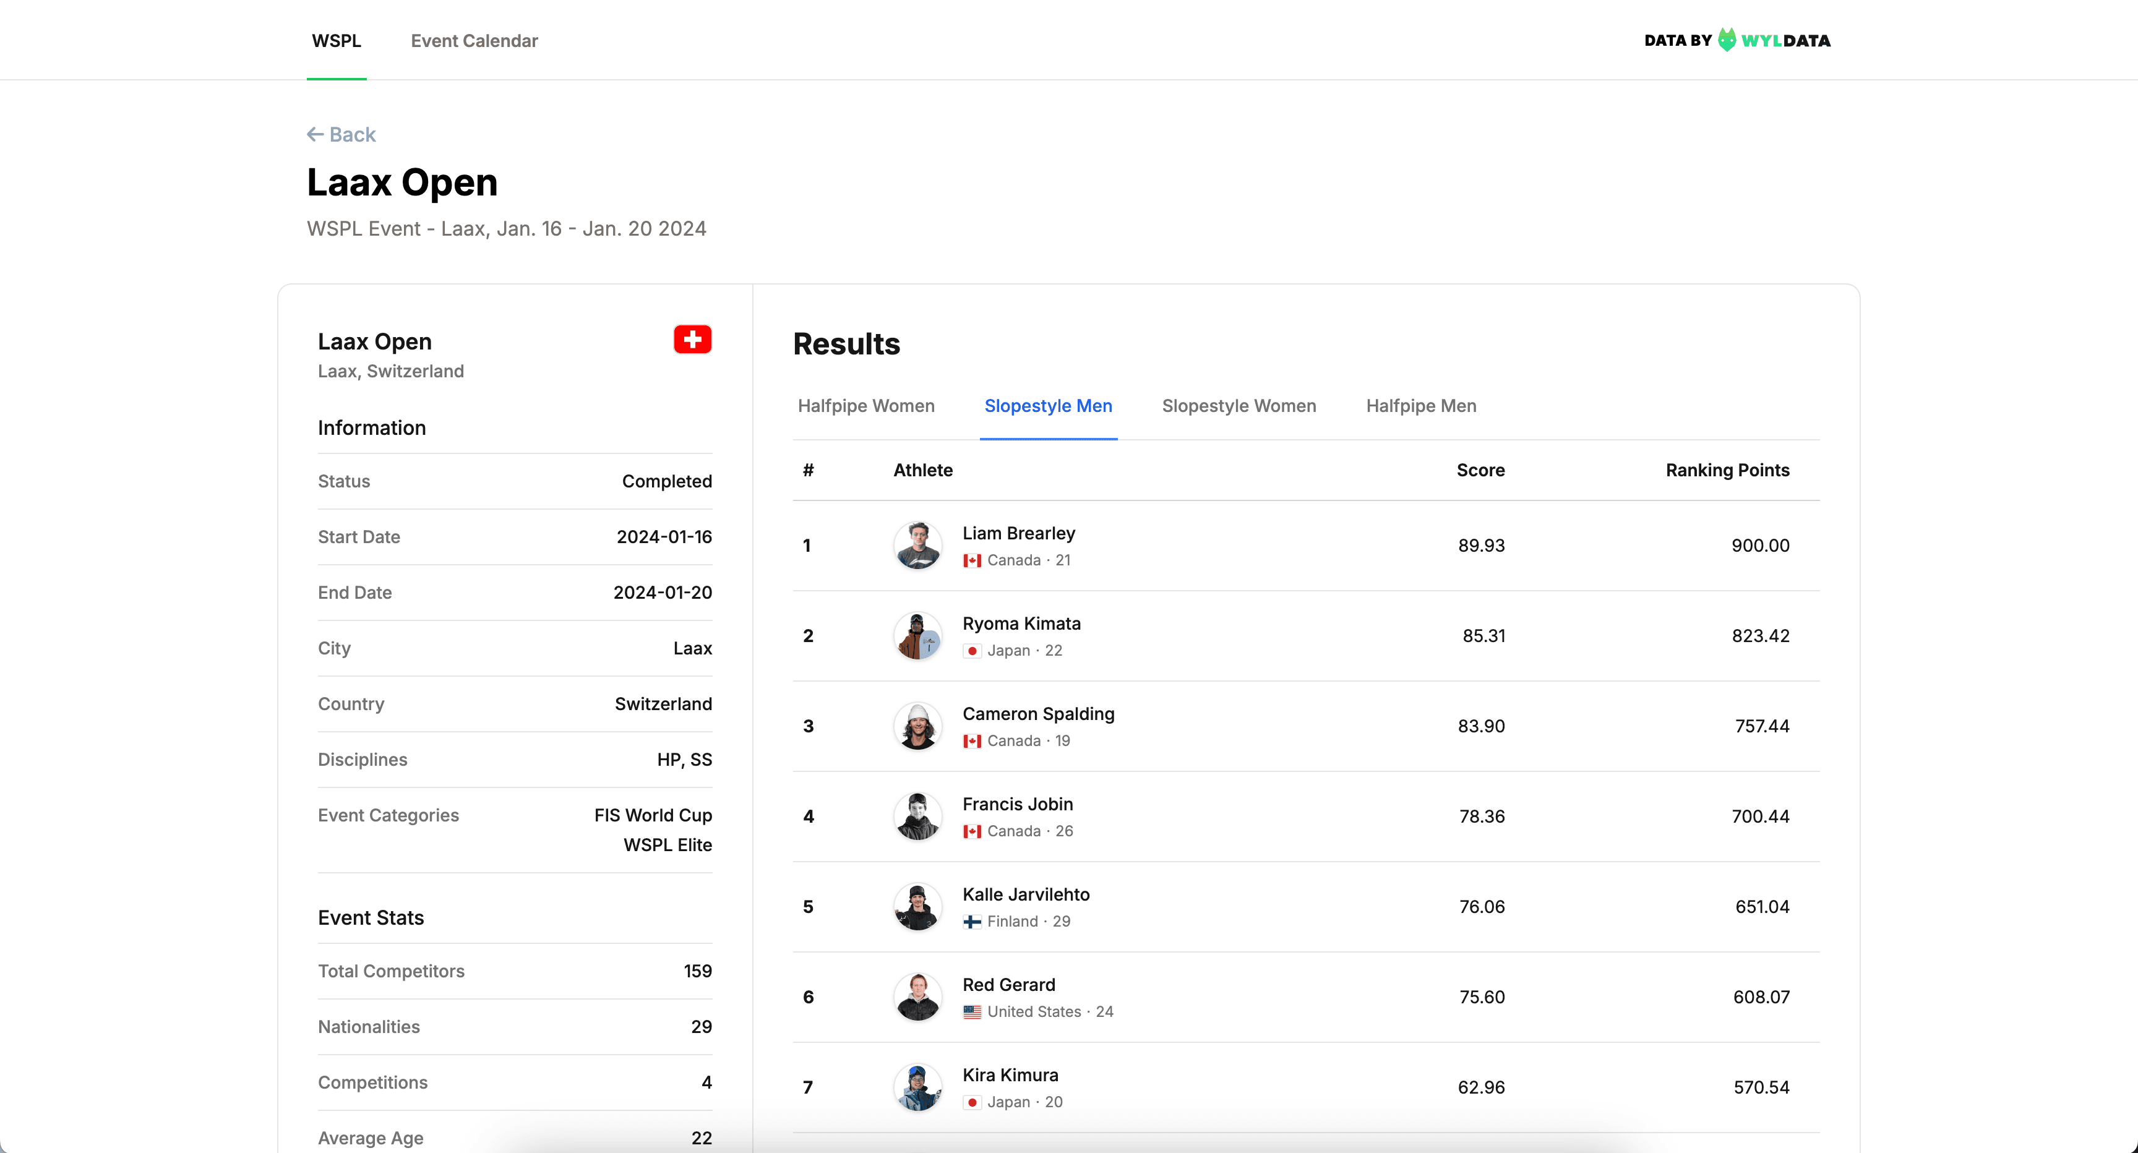
Task: Click Cameron Spalding's avatar photo
Action: (x=917, y=726)
